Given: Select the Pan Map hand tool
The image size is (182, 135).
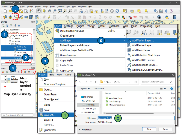Looking at the screenshot, I should pyautogui.click(x=39, y=11).
